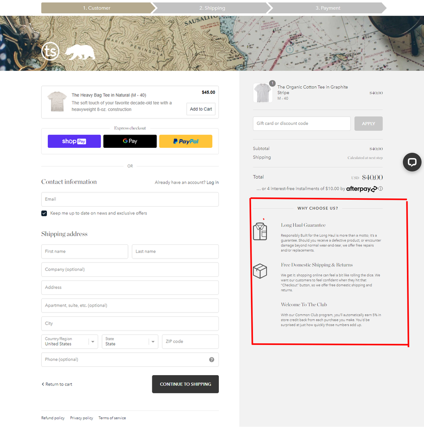This screenshot has width=424, height=427.
Task: Click the Welcome To The Club heading
Action: [x=304, y=305]
